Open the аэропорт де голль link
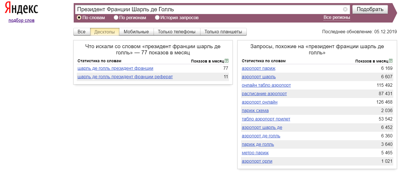The image size is (404, 174). [261, 136]
